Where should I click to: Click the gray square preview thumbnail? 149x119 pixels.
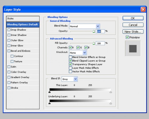pos(133,49)
